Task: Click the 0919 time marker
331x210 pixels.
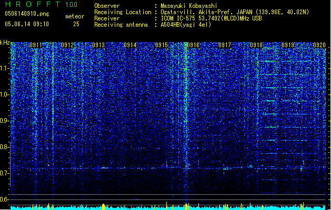Action: 288,45
